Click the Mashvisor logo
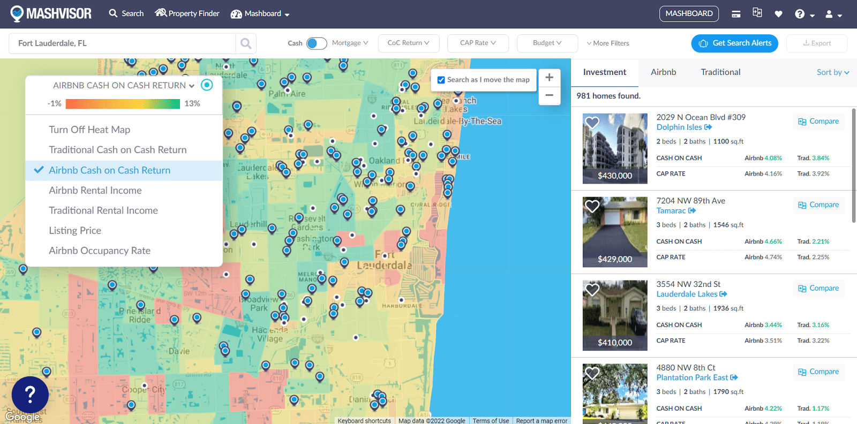Image resolution: width=857 pixels, height=424 pixels. tap(51, 13)
